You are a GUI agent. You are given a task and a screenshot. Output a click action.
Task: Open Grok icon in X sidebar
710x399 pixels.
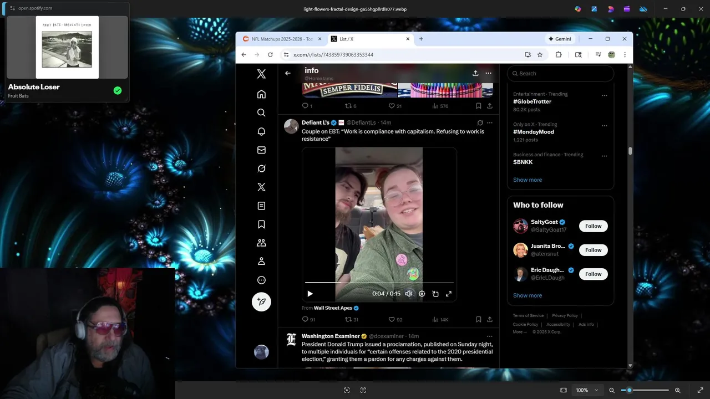(x=261, y=168)
